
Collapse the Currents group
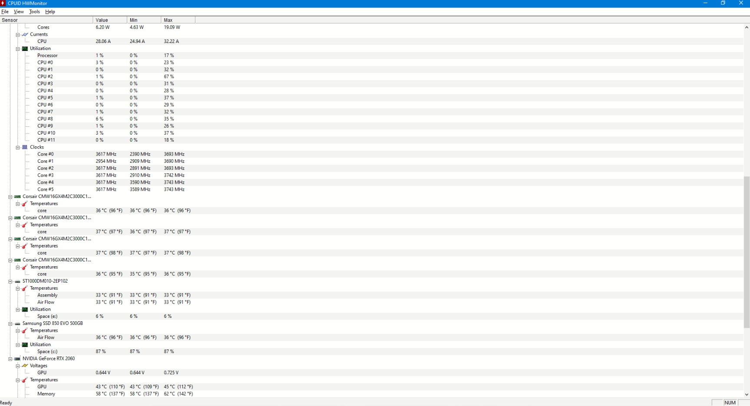[x=18, y=34]
